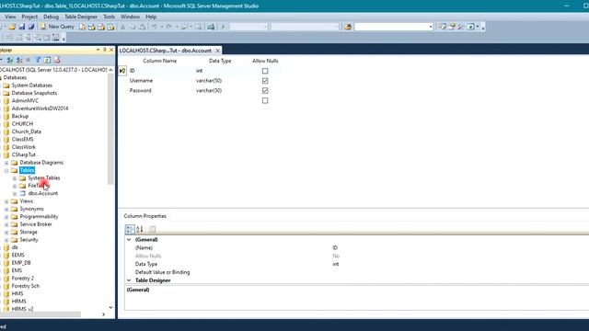Image resolution: width=589 pixels, height=331 pixels.
Task: Select the AdventureWorksDW2014 database
Action: [40, 108]
